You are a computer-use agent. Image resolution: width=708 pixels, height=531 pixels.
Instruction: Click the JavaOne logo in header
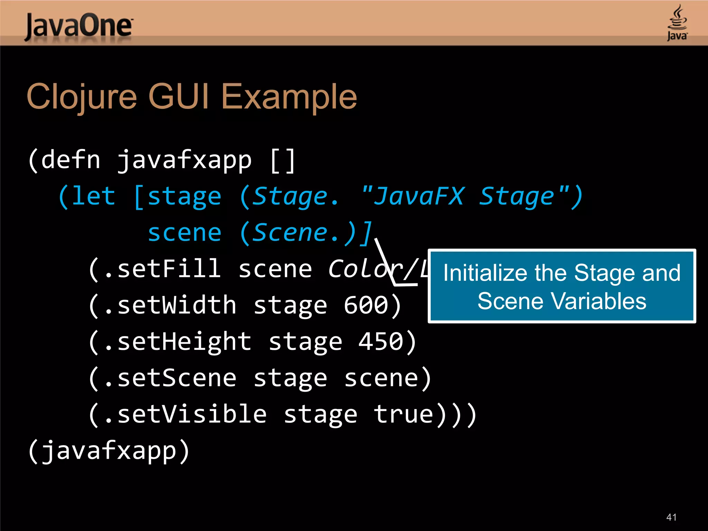pyautogui.click(x=79, y=26)
